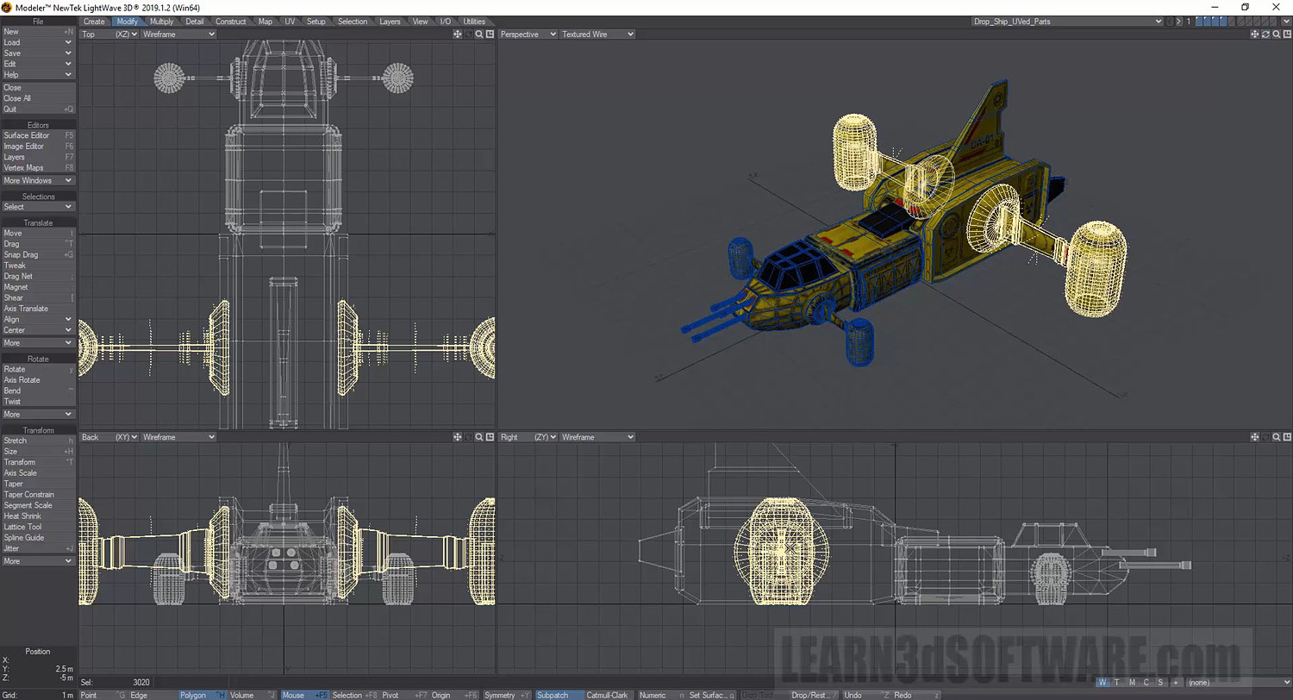Select the W weight map mode toggle
Image resolution: width=1293 pixels, height=700 pixels.
point(1102,682)
